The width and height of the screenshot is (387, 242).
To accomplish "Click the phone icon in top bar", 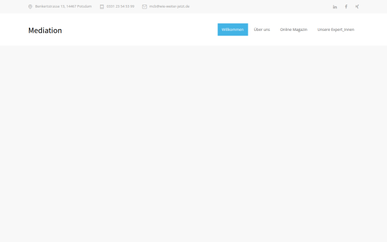I will pyautogui.click(x=102, y=6).
